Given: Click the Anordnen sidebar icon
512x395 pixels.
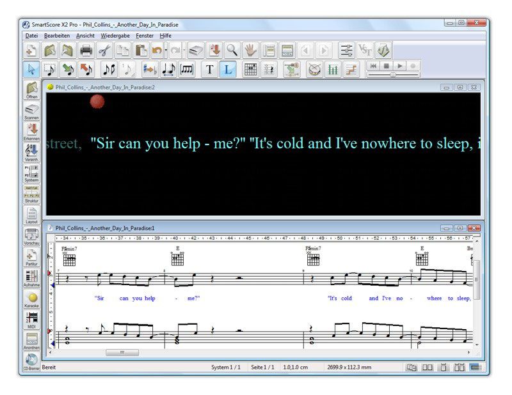Looking at the screenshot, I should [x=31, y=341].
